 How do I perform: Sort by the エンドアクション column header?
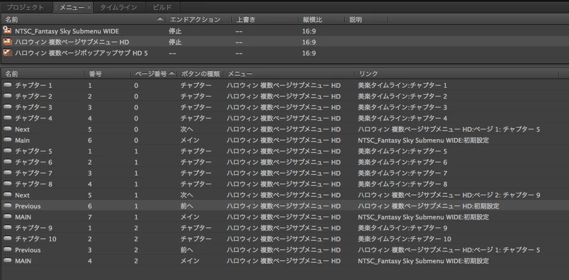[195, 20]
